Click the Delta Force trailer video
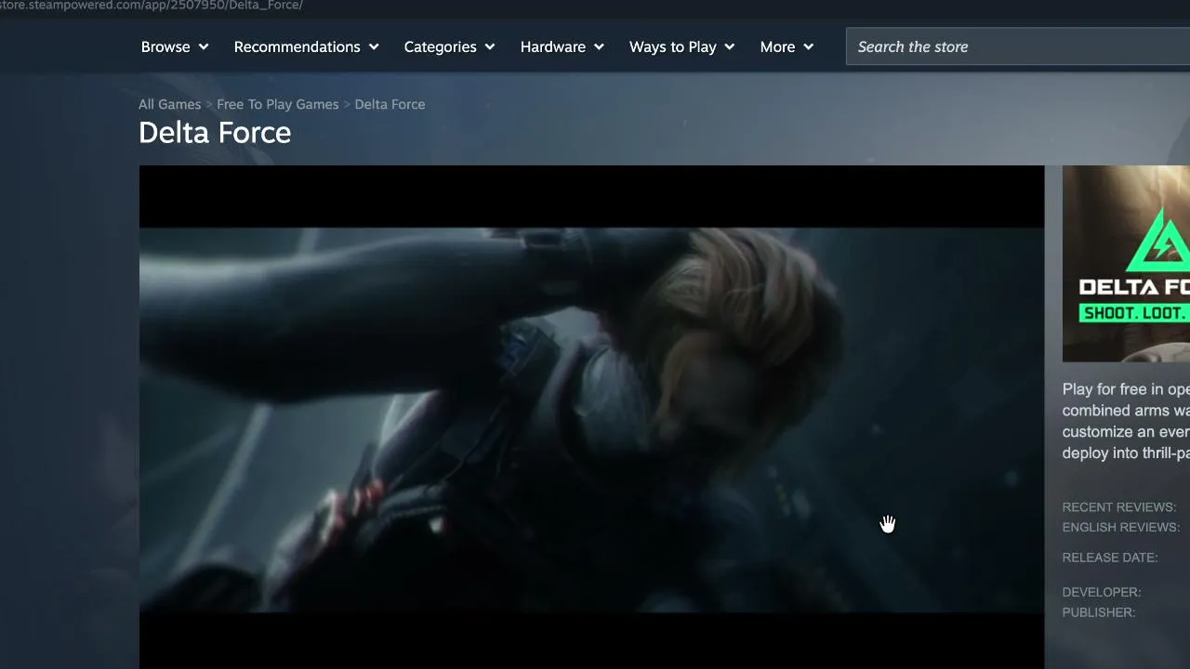 click(591, 417)
